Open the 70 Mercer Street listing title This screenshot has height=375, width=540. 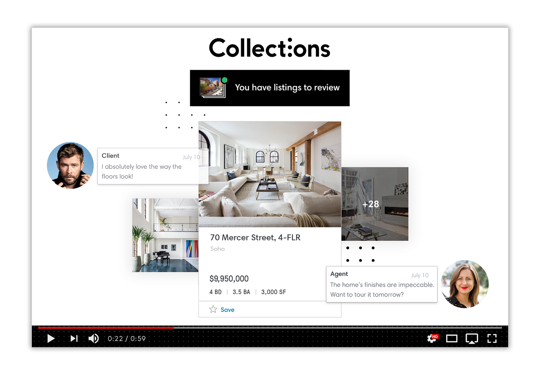click(x=255, y=238)
